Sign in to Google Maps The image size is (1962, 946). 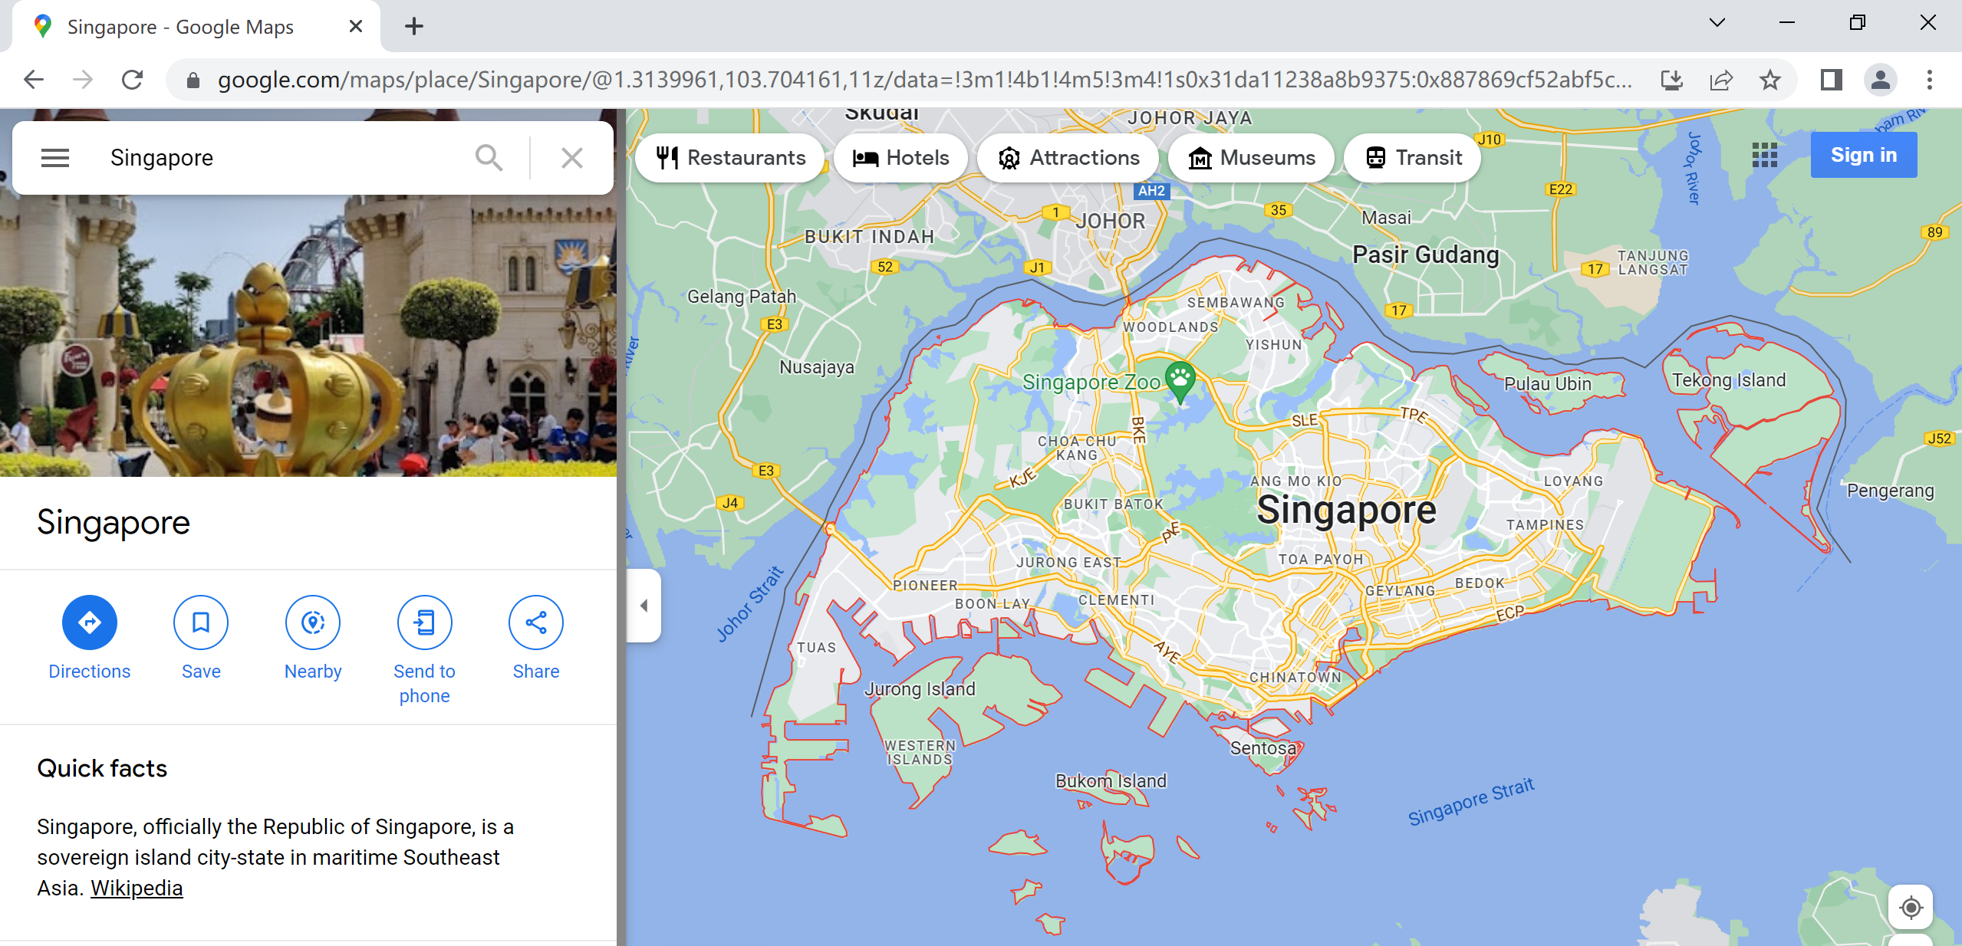(x=1863, y=155)
